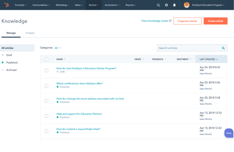Sort by VIEWS column arrows
The image size is (234, 152).
143,59
